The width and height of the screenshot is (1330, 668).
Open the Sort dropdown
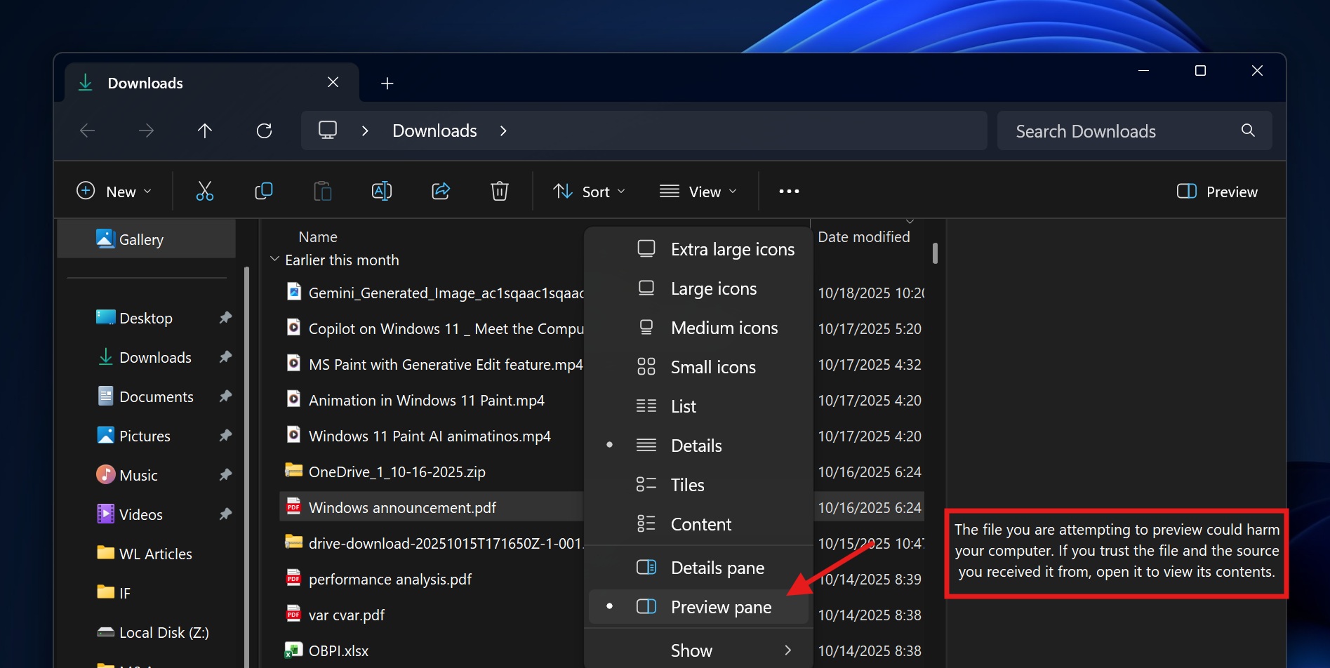589,191
